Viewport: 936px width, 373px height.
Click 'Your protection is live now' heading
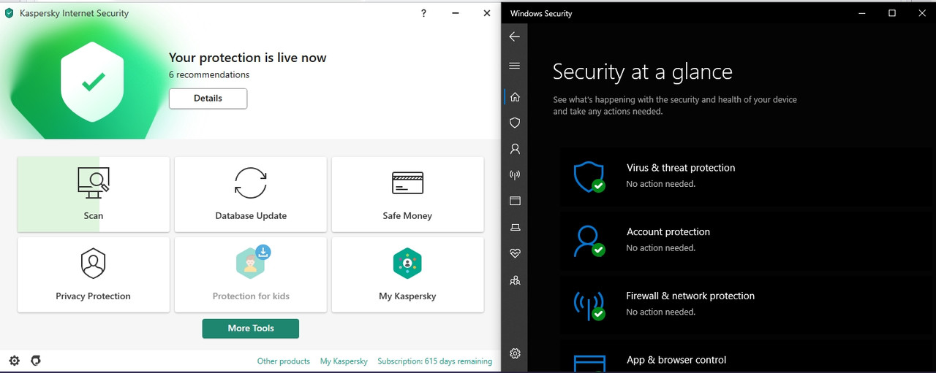pyautogui.click(x=248, y=58)
